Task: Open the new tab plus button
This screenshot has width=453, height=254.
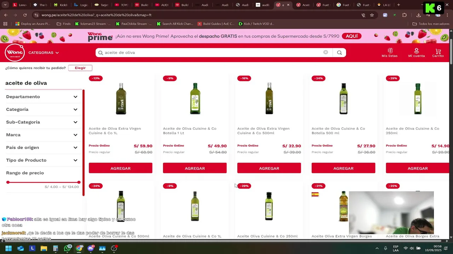Action: (x=398, y=5)
